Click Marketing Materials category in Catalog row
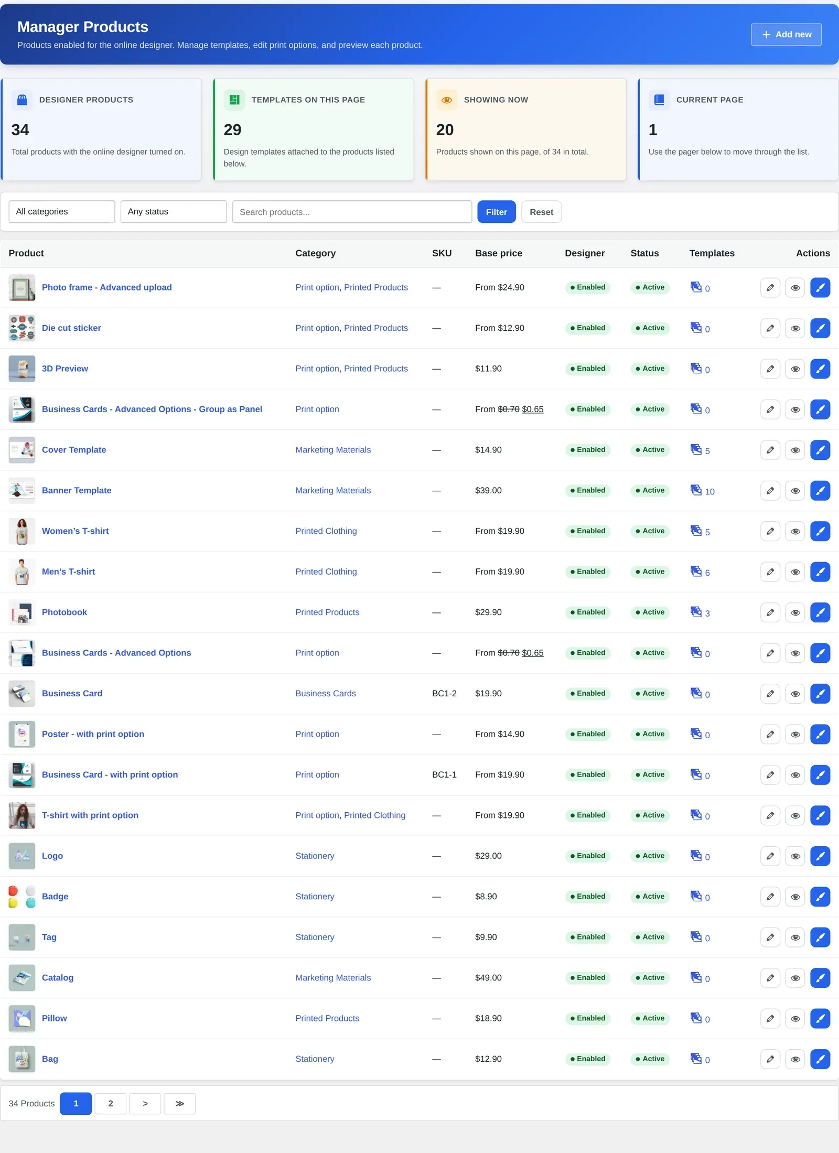 (x=333, y=977)
